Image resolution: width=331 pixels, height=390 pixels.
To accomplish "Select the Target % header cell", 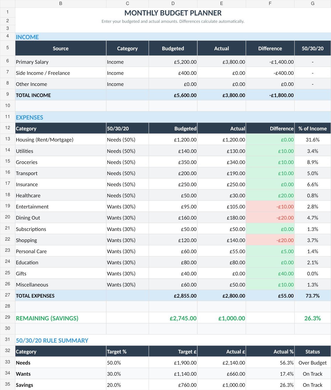I will pyautogui.click(x=128, y=351).
